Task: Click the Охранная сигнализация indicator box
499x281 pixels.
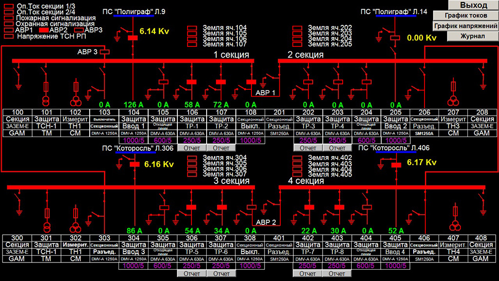Action: tap(9, 24)
